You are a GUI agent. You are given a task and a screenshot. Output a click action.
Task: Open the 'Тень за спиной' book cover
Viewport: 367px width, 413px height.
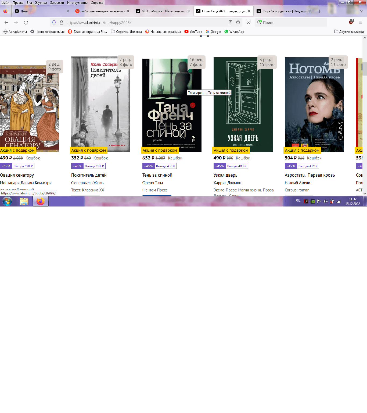(172, 105)
